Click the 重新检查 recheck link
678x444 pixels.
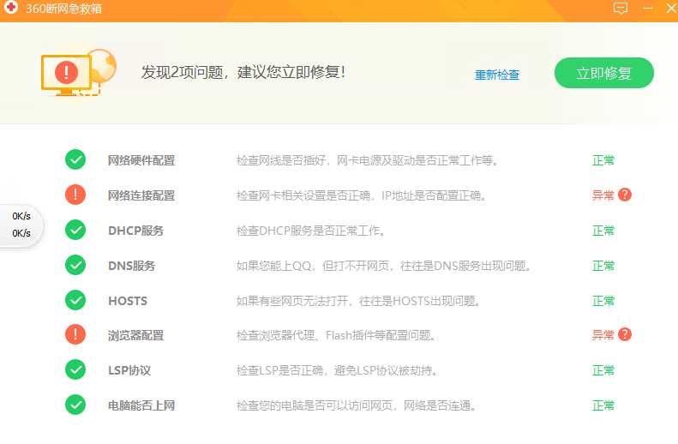[x=497, y=75]
